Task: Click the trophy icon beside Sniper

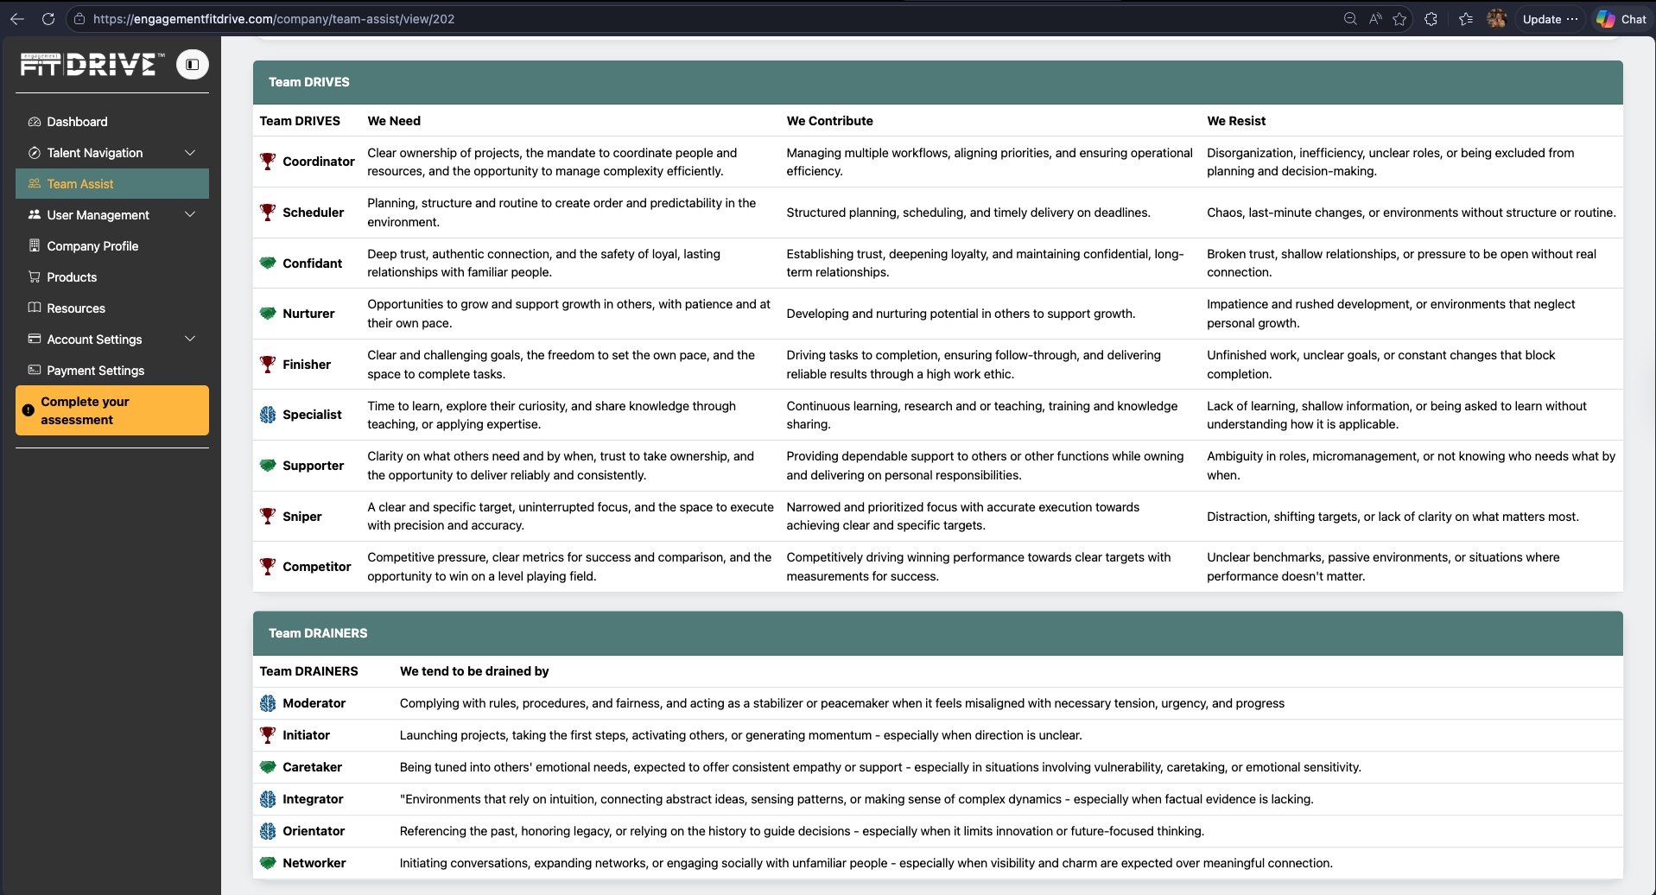Action: (x=268, y=517)
